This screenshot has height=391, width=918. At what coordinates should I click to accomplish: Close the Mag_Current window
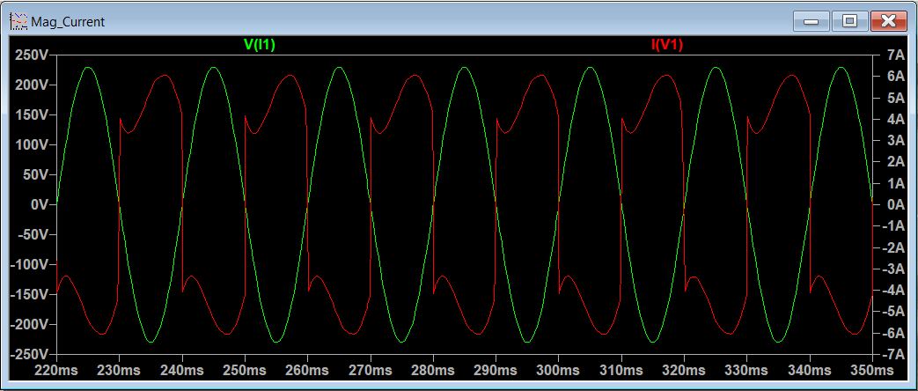(889, 22)
